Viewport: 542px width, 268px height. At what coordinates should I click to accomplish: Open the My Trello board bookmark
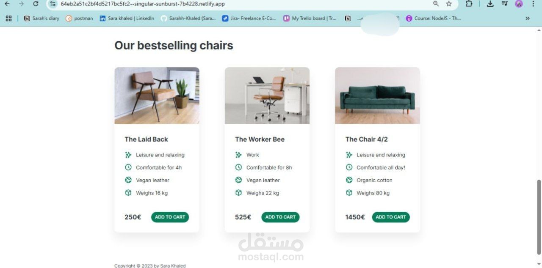(310, 18)
